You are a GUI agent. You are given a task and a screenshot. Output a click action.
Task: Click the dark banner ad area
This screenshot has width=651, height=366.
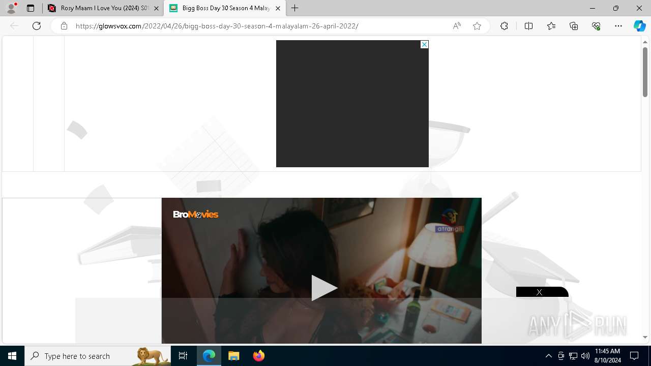[x=352, y=104]
